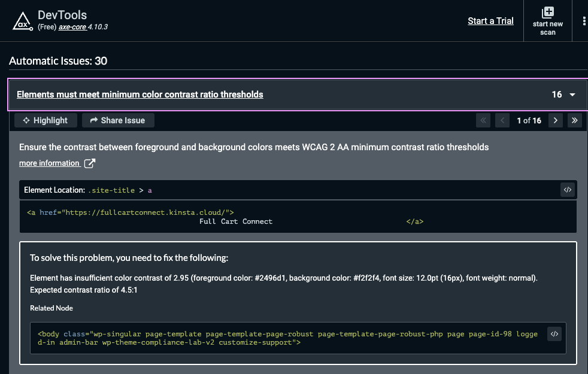Click the '1 of 16' pager text
The width and height of the screenshot is (588, 374).
(x=529, y=120)
